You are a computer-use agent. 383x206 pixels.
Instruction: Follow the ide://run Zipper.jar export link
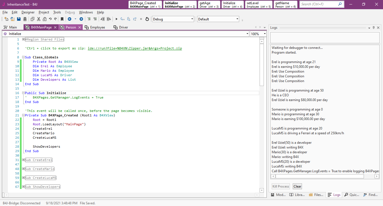135,48
